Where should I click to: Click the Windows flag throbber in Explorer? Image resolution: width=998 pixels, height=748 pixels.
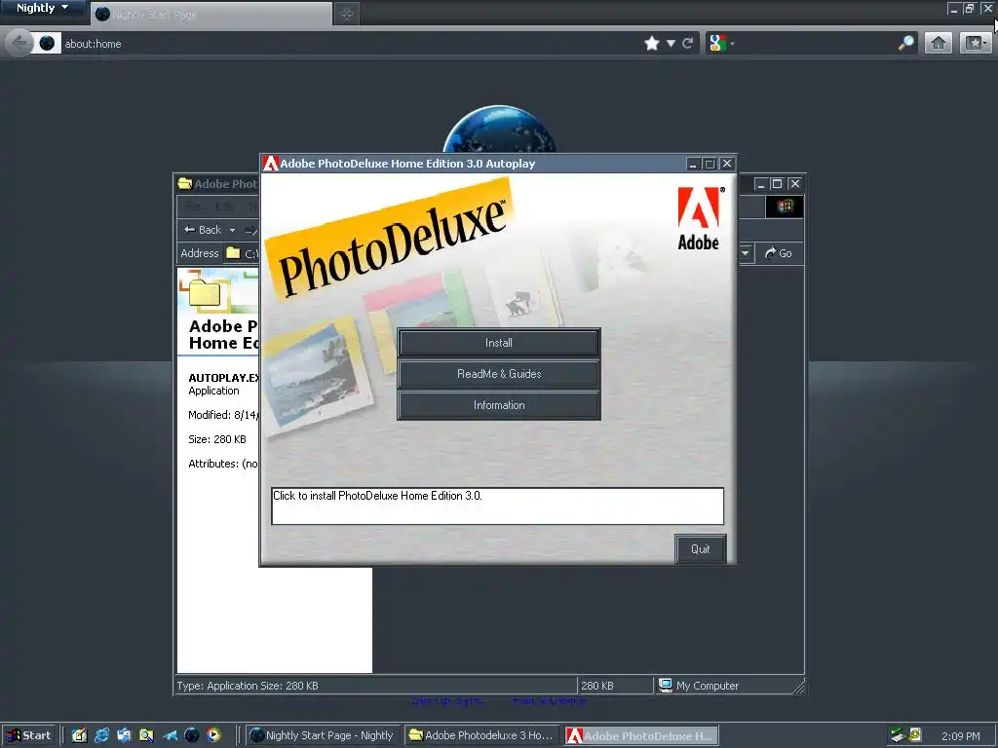pos(785,206)
